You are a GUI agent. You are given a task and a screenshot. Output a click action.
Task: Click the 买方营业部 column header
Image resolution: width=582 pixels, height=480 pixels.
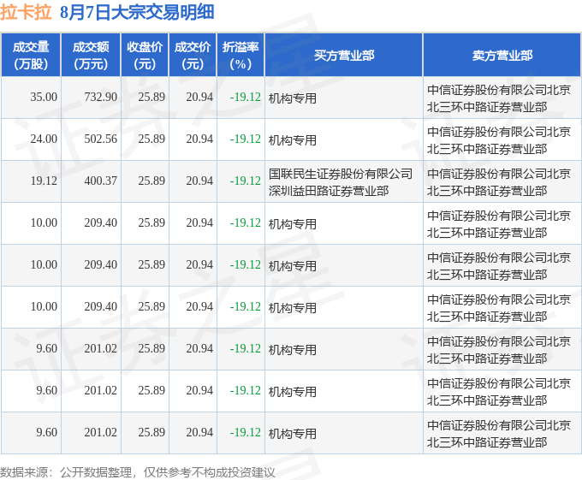point(344,56)
